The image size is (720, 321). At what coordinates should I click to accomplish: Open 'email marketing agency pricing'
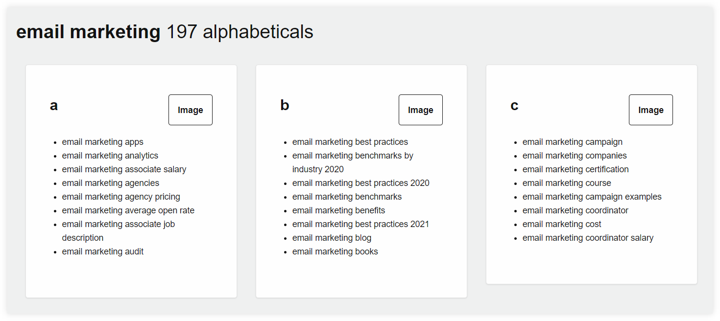coord(121,197)
